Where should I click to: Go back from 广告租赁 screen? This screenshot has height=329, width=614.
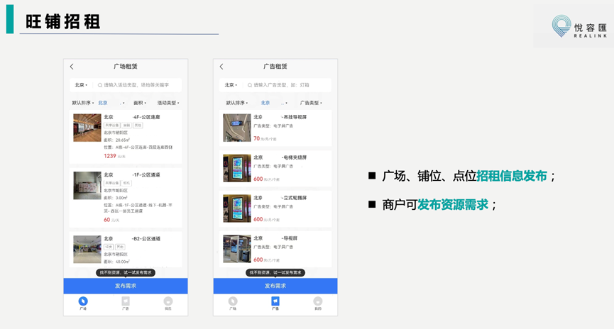click(221, 67)
